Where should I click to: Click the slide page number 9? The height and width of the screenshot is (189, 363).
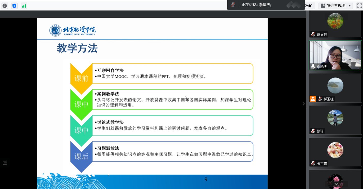pyautogui.click(x=206, y=179)
